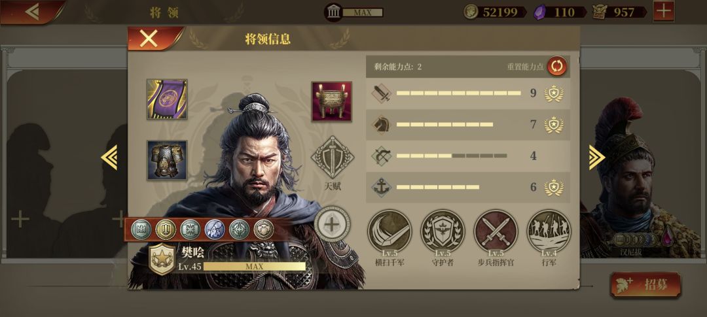Screen dimensions: 707x317
Task: Close the 将领信息 panel
Action: click(149, 39)
